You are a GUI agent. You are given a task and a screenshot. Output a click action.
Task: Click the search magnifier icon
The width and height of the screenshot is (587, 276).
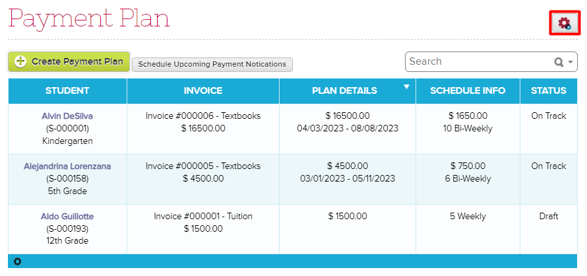click(559, 62)
